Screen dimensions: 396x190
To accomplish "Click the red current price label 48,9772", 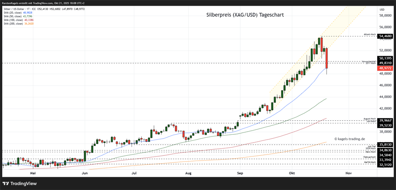I will [x=385, y=68].
